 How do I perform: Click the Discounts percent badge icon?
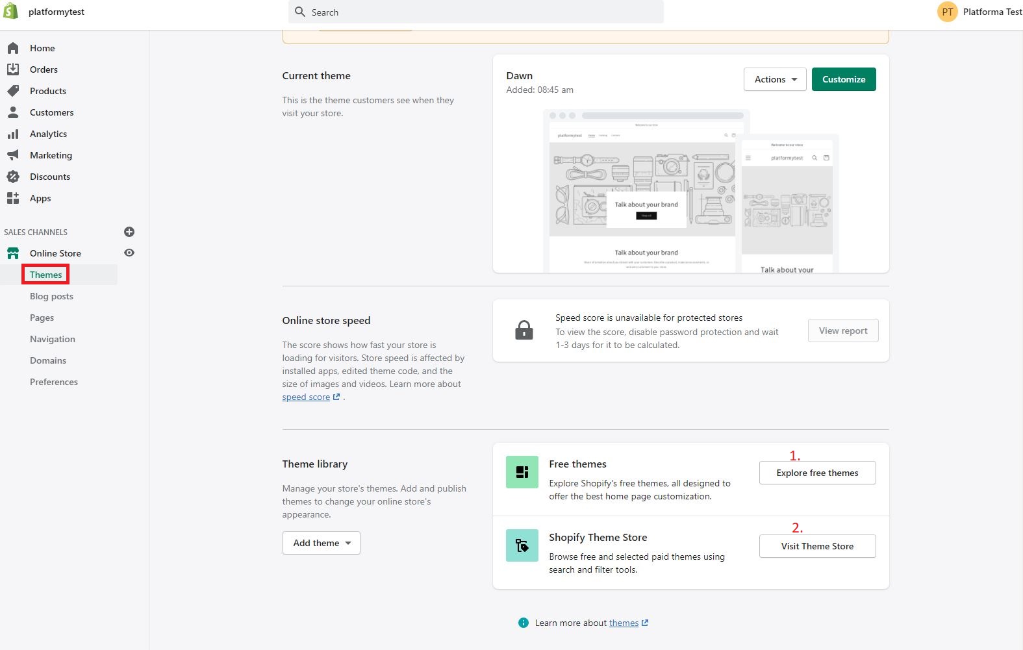coord(13,177)
